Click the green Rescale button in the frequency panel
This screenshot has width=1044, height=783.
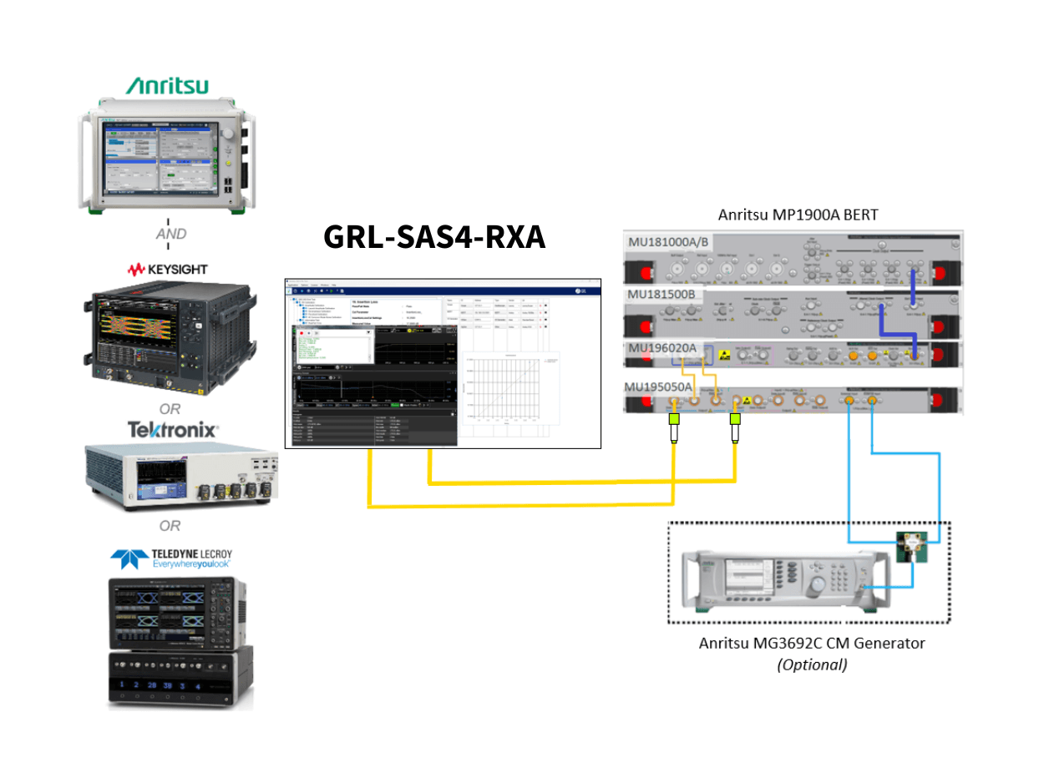coord(395,406)
